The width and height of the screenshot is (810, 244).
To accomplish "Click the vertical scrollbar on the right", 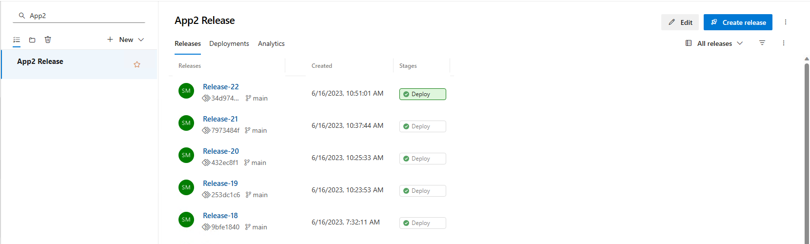I will pyautogui.click(x=807, y=151).
